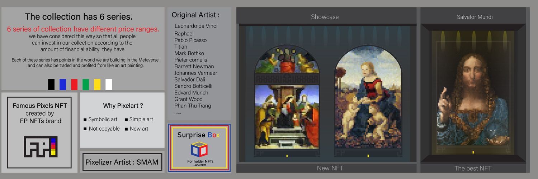Select Phan Thu Trang in the artist list
The width and height of the screenshot is (538, 179).
tap(193, 106)
